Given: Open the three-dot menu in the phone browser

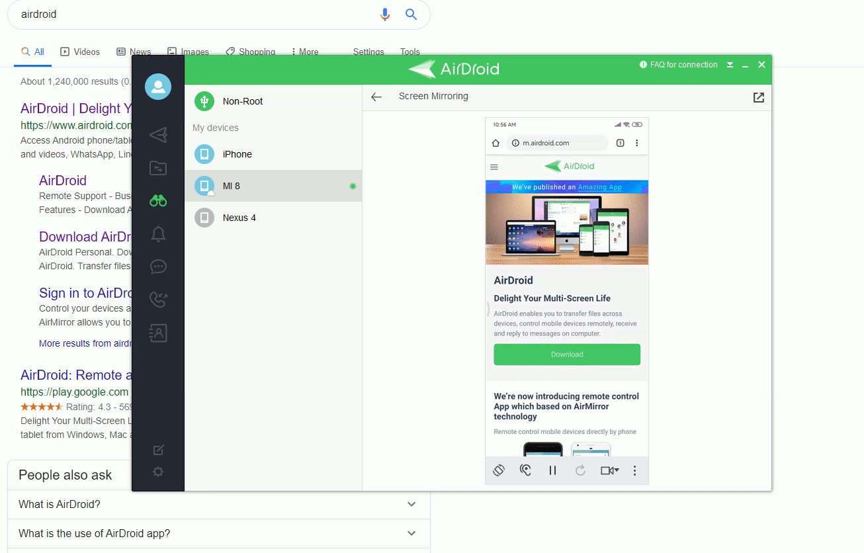Looking at the screenshot, I should pos(637,143).
